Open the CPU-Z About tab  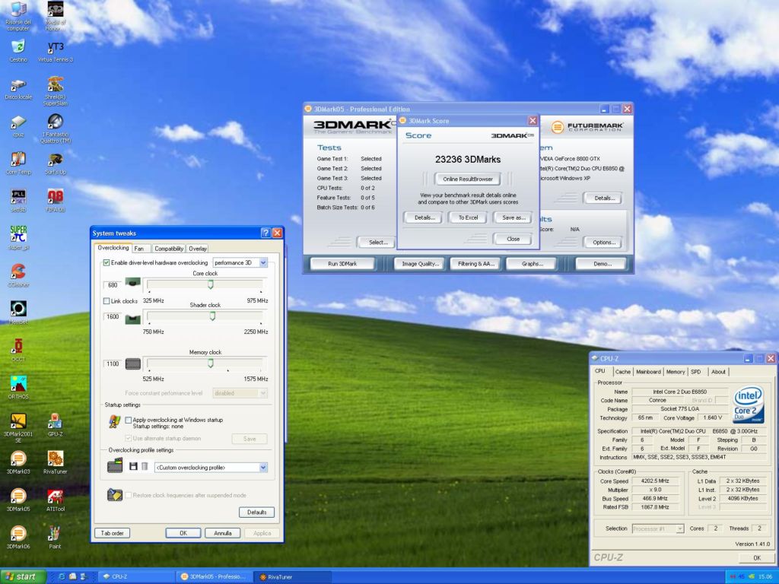pos(718,372)
